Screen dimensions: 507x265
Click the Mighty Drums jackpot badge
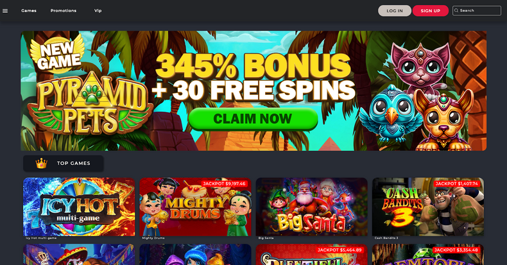[x=225, y=184]
